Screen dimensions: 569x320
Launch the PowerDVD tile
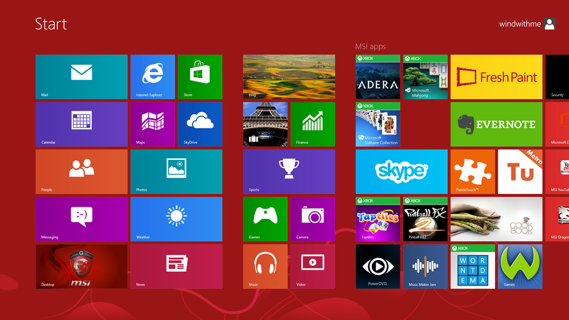[378, 267]
